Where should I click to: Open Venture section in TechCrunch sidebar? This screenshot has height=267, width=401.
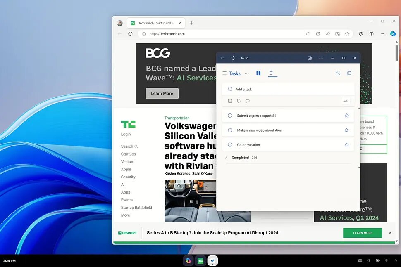click(128, 162)
